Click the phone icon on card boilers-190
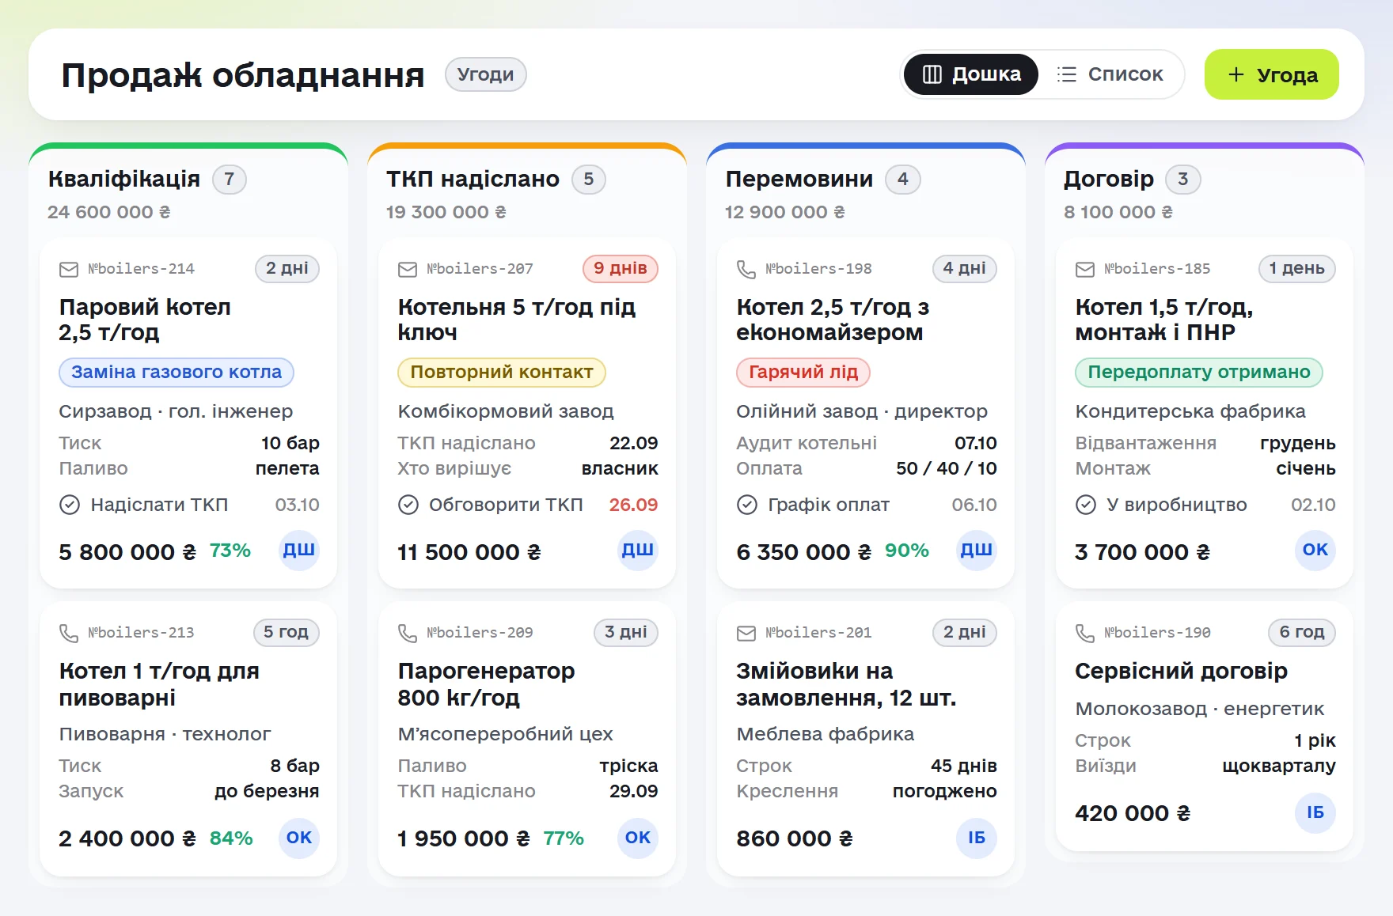Screen dimensions: 1393x916 [x=1085, y=633]
